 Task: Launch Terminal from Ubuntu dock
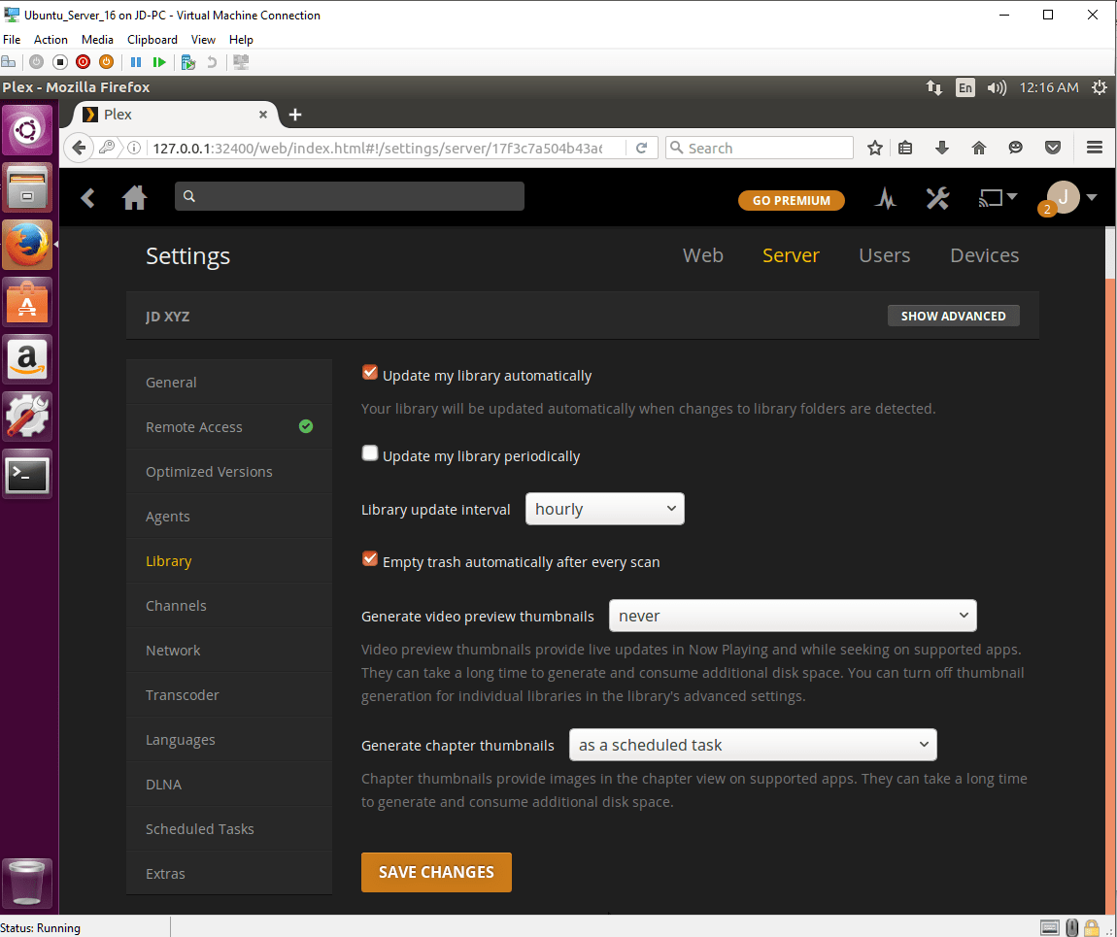coord(27,474)
